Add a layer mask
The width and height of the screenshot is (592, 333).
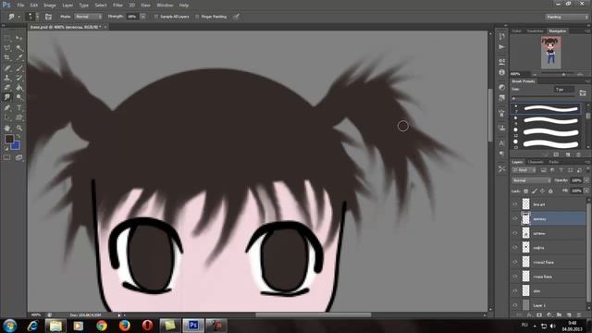point(539,314)
